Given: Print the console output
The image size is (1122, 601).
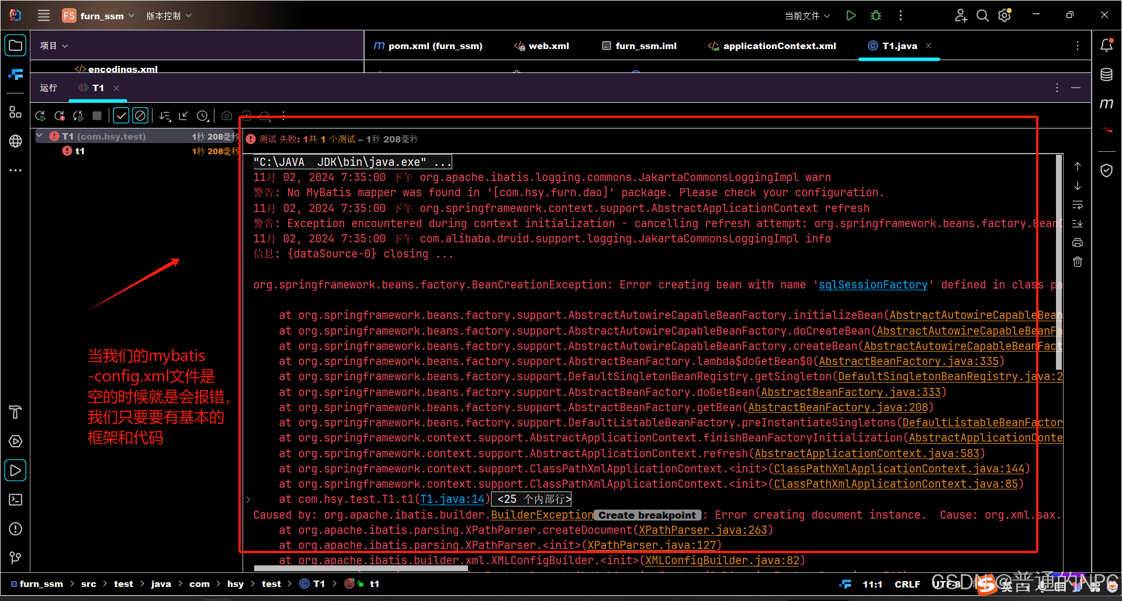Looking at the screenshot, I should tap(1078, 242).
